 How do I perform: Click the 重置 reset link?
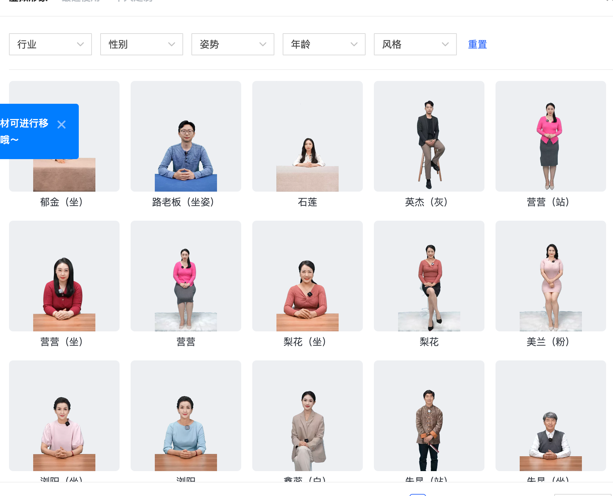[x=477, y=44]
